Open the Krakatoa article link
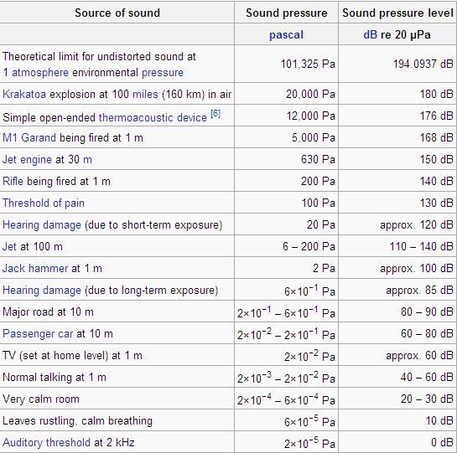457x453 pixels. tap(24, 95)
